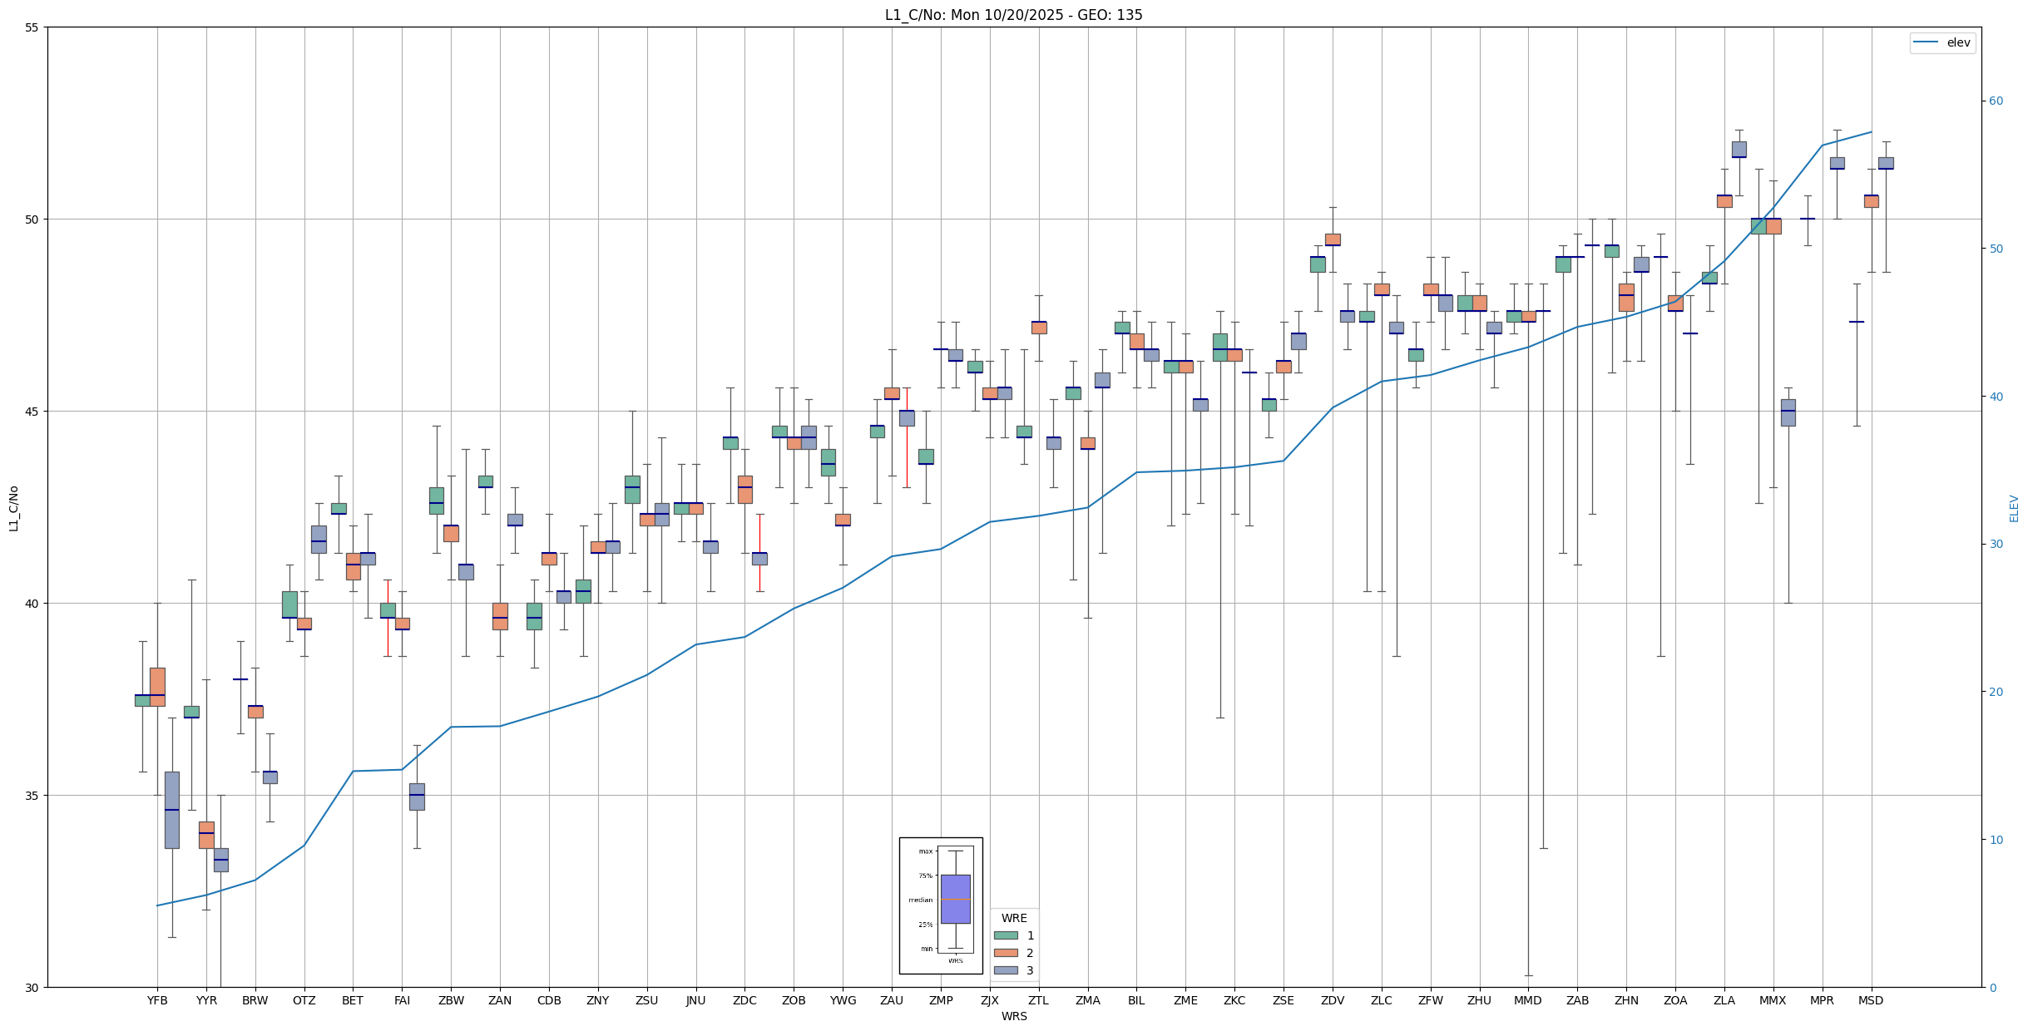Click the L1_C/No y-axis label
Screen dimensions: 2028x1031
(13, 508)
